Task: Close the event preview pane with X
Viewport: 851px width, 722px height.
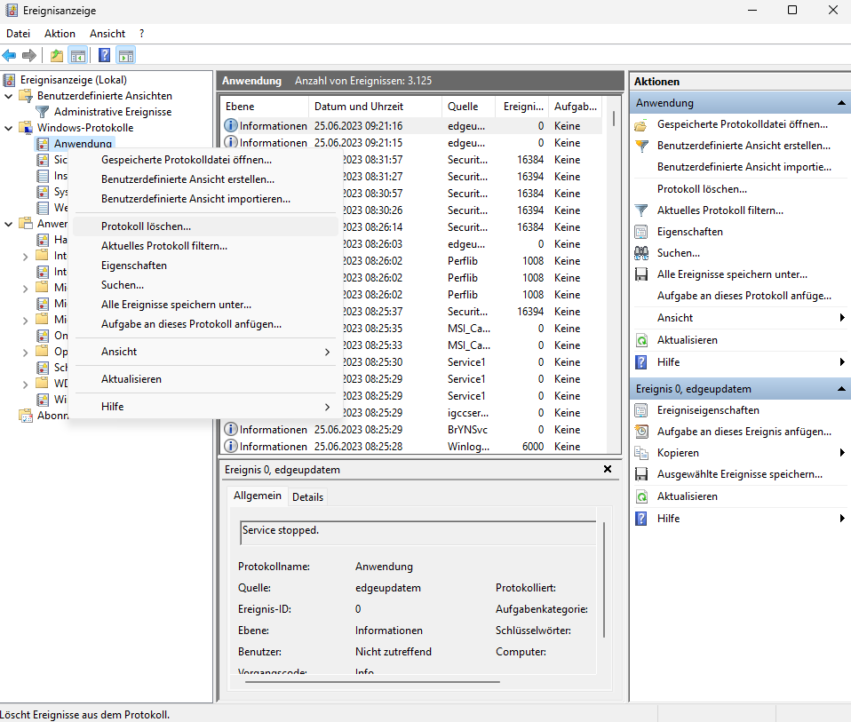Action: (x=608, y=469)
